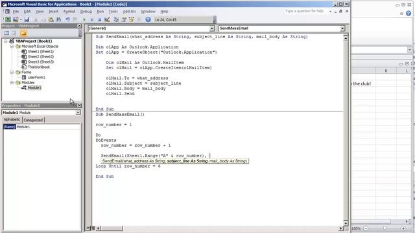Open the Debug menu

pyautogui.click(x=86, y=12)
